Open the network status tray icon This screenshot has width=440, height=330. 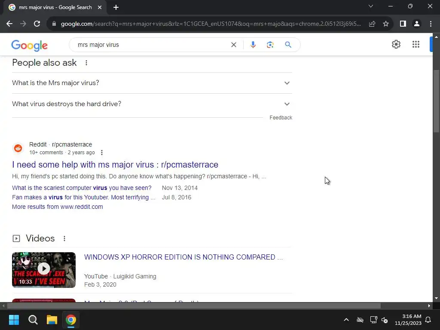coord(373,320)
